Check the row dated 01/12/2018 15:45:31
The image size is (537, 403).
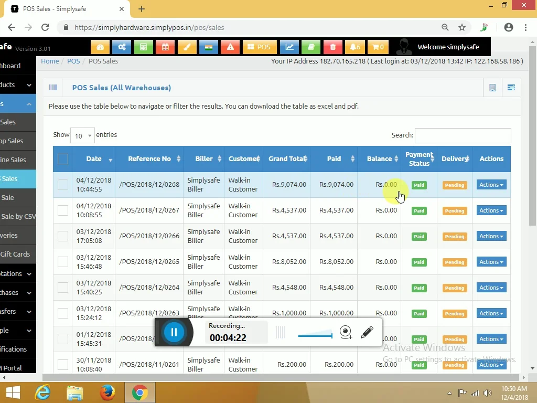point(63,339)
